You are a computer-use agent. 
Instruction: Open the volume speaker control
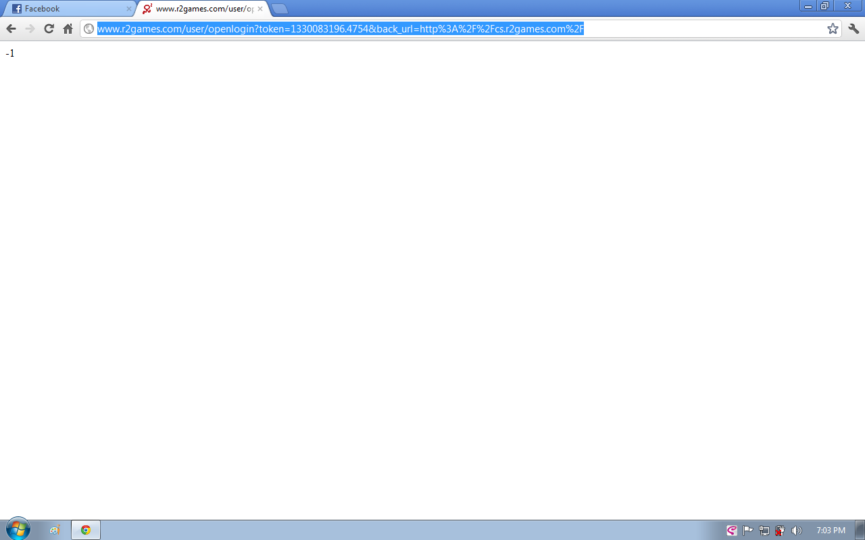(x=797, y=531)
